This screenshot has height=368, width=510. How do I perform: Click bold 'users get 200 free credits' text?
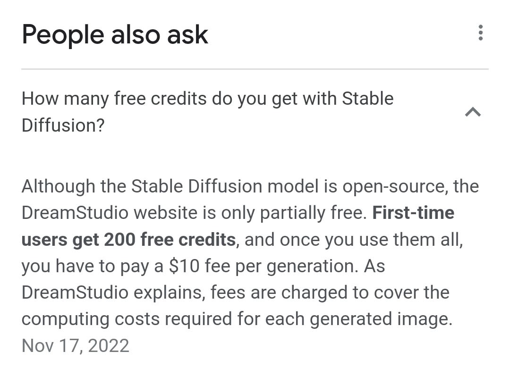coord(128,240)
